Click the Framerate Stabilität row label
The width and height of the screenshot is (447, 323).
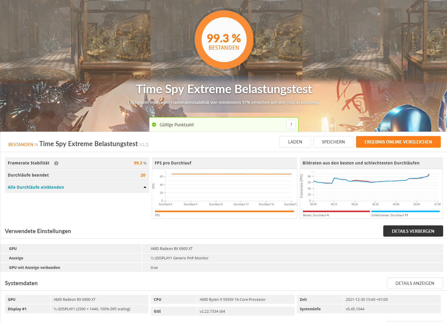click(29, 163)
